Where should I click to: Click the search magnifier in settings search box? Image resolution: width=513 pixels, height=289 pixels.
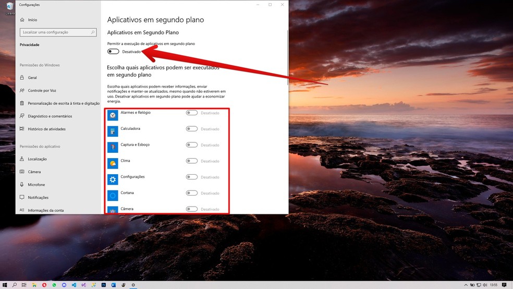(x=93, y=32)
